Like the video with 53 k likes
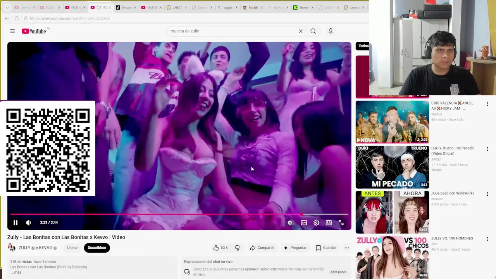Screen dimensions: 496x279 coord(220,248)
